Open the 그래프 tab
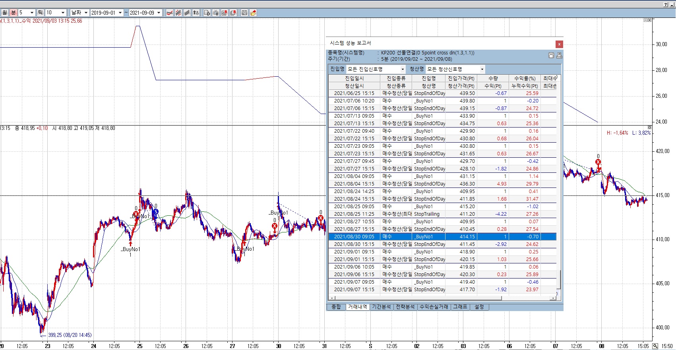 pyautogui.click(x=460, y=307)
